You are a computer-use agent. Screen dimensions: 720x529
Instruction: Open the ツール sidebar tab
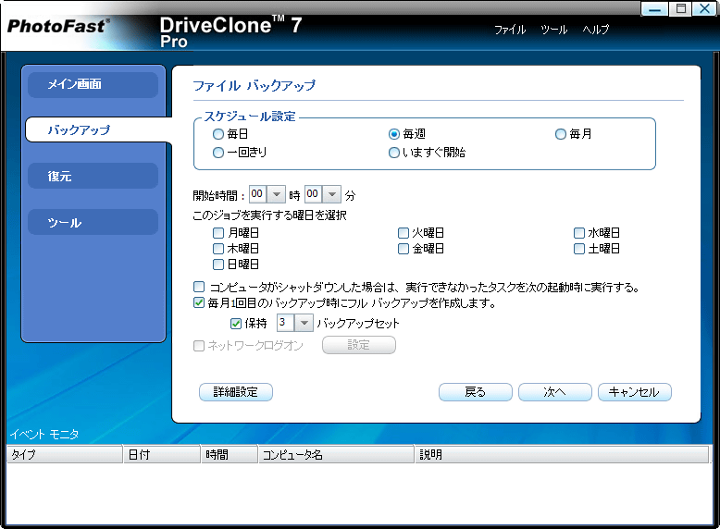pyautogui.click(x=93, y=223)
